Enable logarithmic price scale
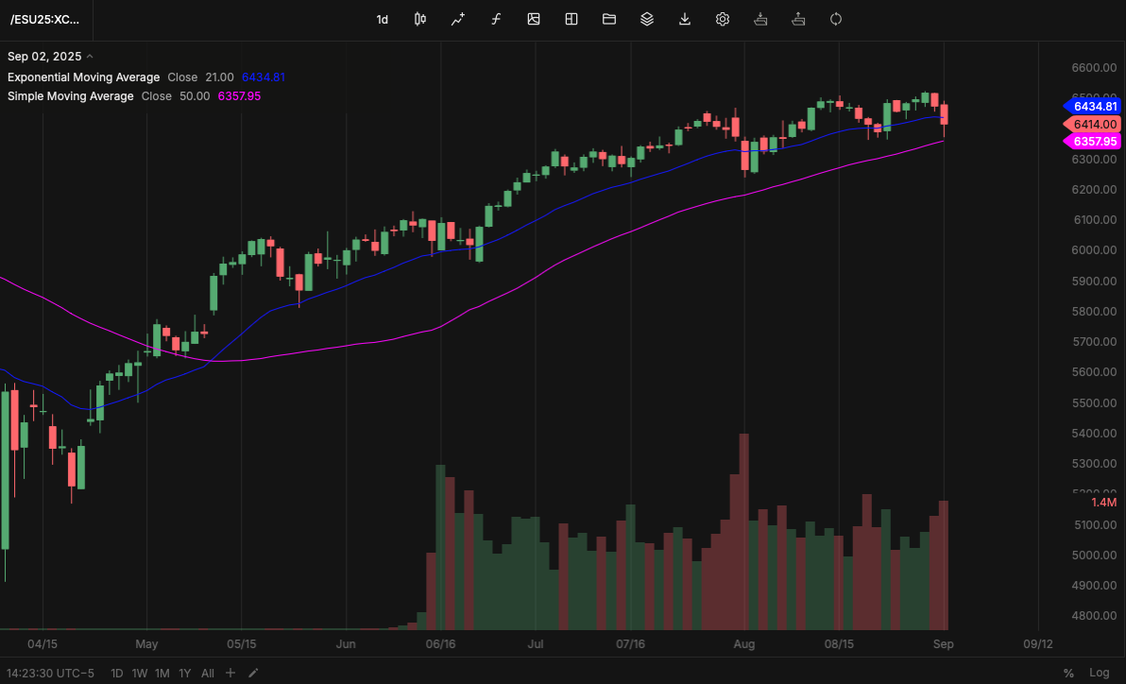The height and width of the screenshot is (684, 1126). 1099,673
